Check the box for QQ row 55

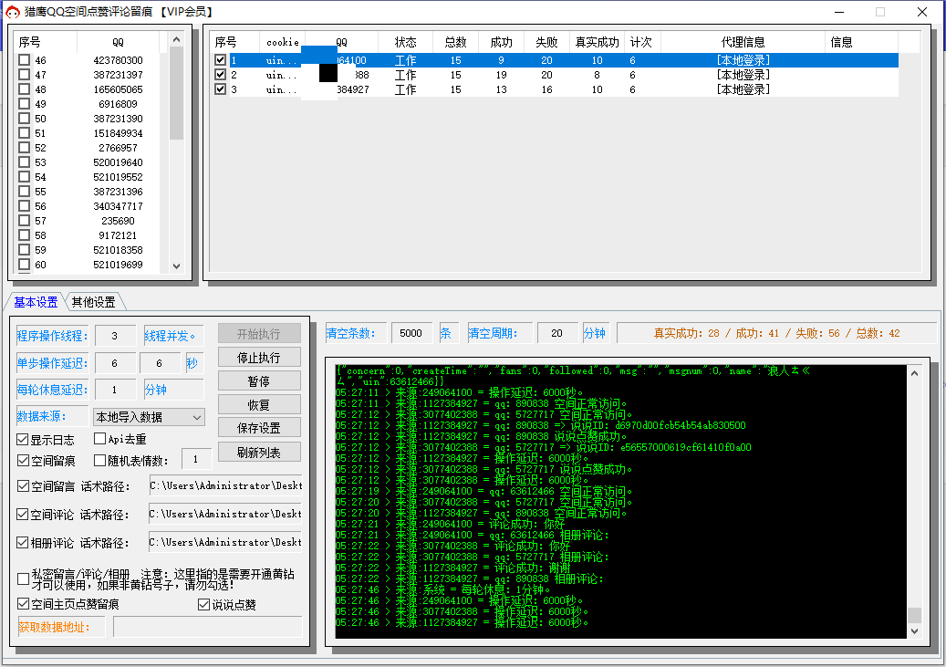pos(24,192)
